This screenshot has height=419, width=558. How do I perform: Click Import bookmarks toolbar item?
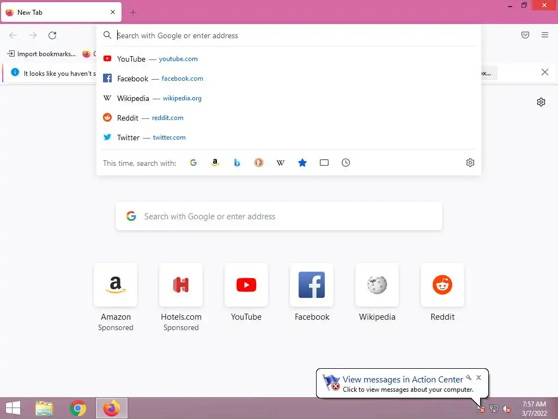tap(41, 54)
